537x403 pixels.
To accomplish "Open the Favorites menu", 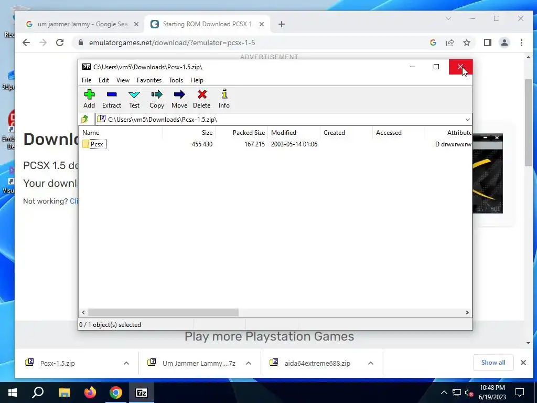I will point(149,80).
